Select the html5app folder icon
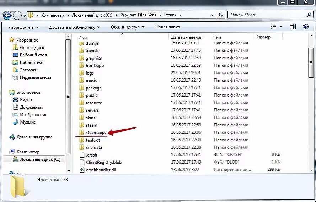The image size is (316, 202). [81, 65]
